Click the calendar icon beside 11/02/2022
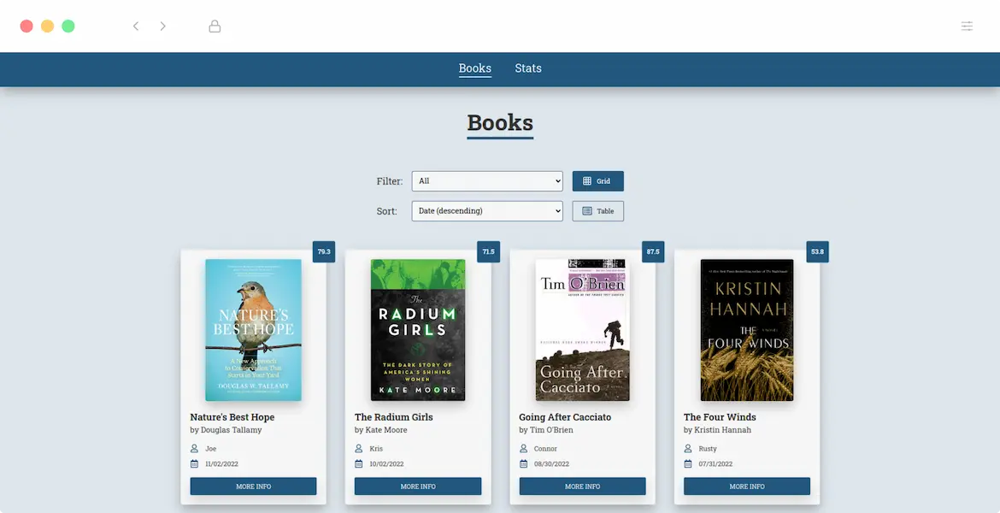Screen dimensions: 1000x513 click(195, 464)
